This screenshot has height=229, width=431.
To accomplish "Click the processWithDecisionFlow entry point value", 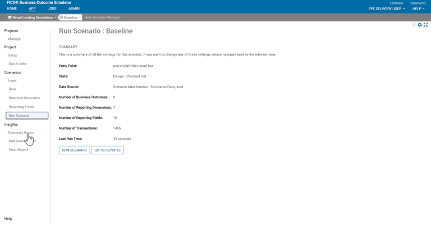I will pos(134,66).
